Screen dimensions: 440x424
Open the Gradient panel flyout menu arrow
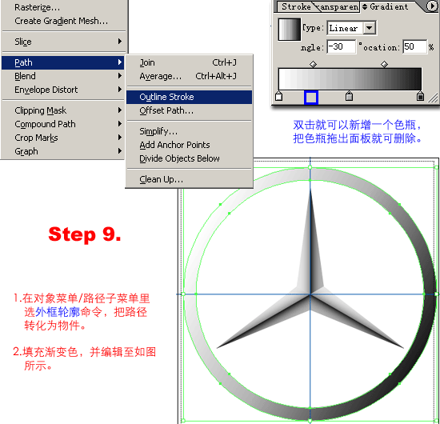pos(432,6)
